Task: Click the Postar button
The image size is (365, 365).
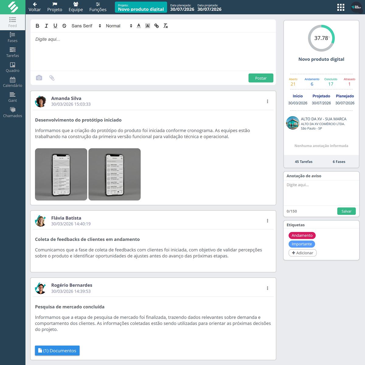Action: point(261,78)
